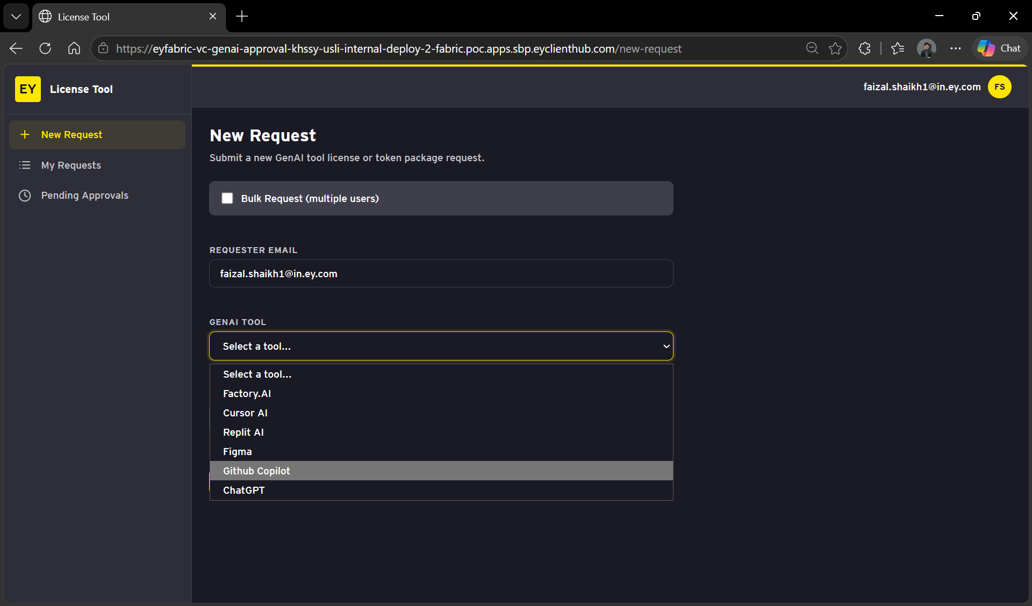Click the FS user avatar
Viewport: 1032px width, 606px height.
(x=1000, y=87)
